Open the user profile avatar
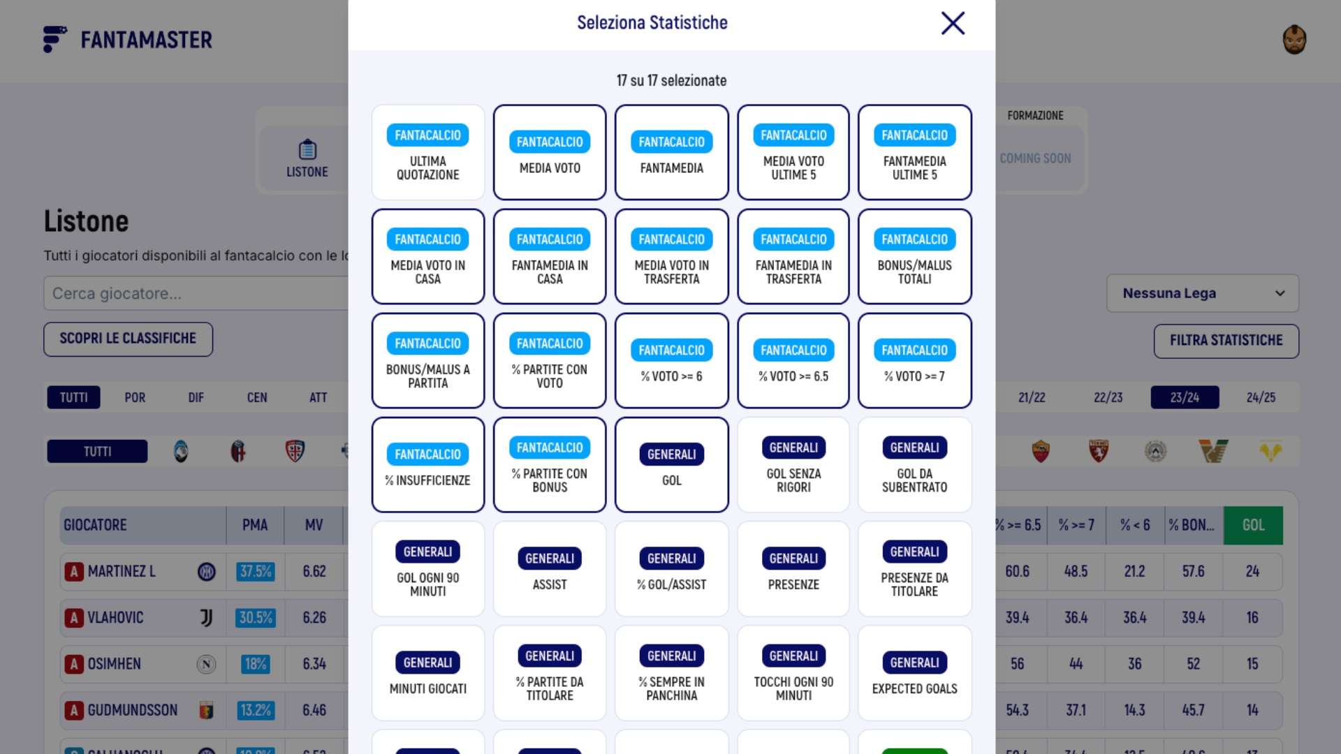 click(x=1294, y=40)
